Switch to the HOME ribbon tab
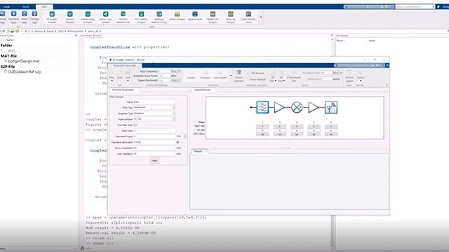This screenshot has width=449, height=252. click(x=6, y=6)
